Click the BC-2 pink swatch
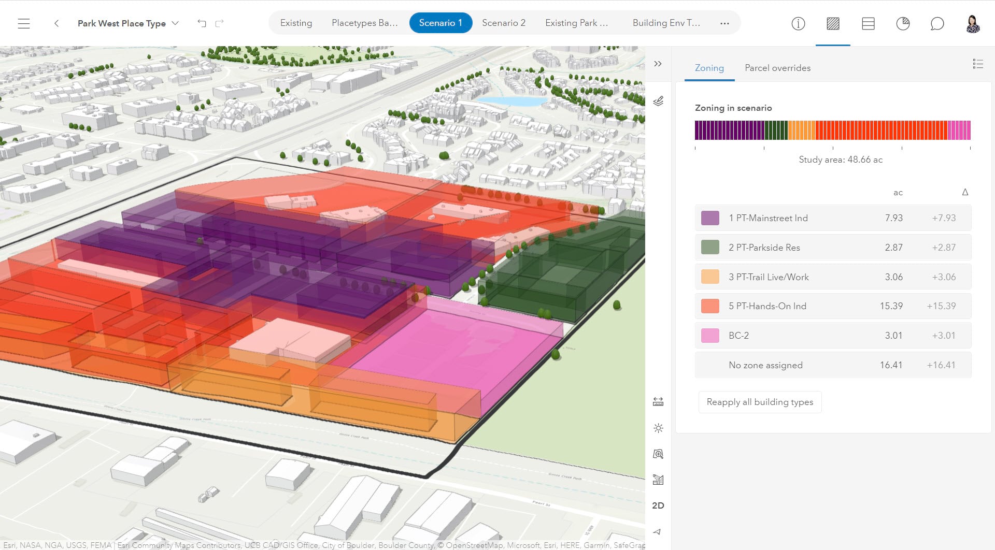Viewport: 995px width, 550px height. (x=710, y=336)
